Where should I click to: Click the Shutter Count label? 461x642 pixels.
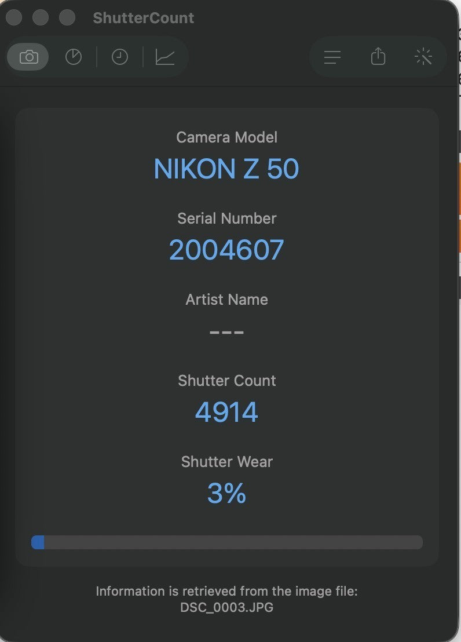[x=226, y=380]
